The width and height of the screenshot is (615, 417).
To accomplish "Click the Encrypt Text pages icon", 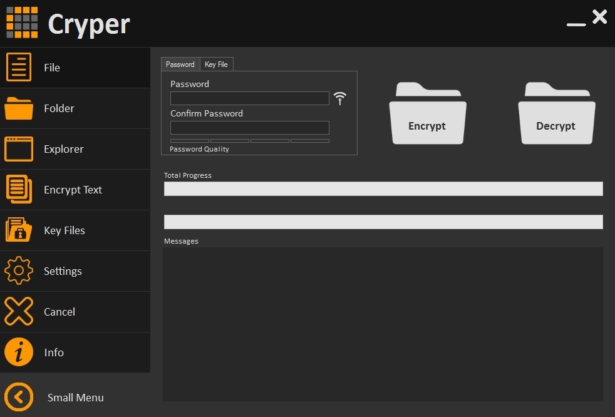I will [19, 189].
